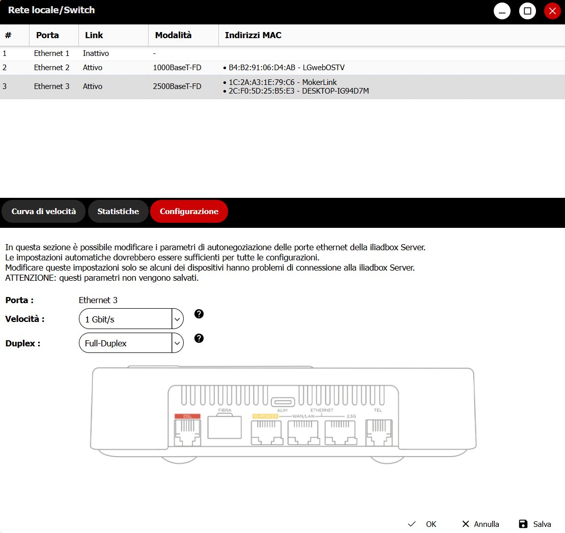The image size is (565, 533).
Task: Switch to the Curva di velocità tab
Action: 43,212
